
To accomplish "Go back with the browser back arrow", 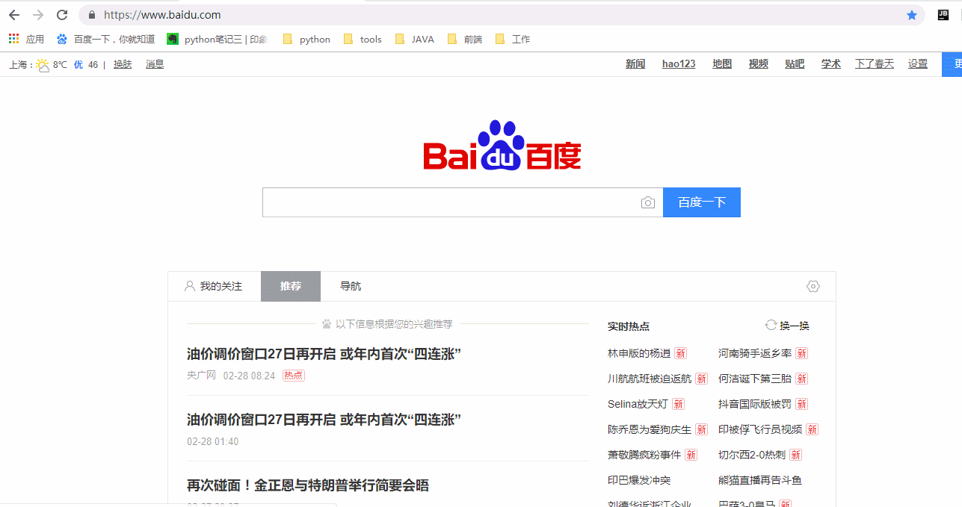I will [x=14, y=15].
